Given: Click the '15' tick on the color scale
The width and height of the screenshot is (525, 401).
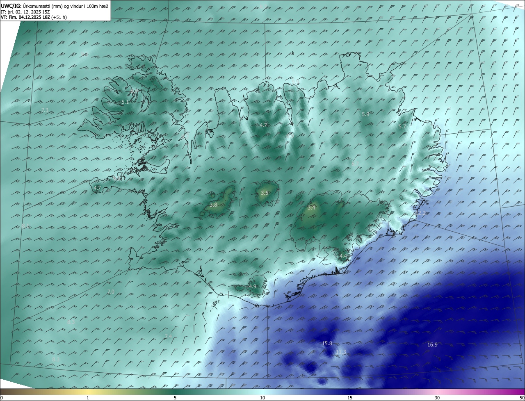Looking at the screenshot, I should tap(350, 398).
